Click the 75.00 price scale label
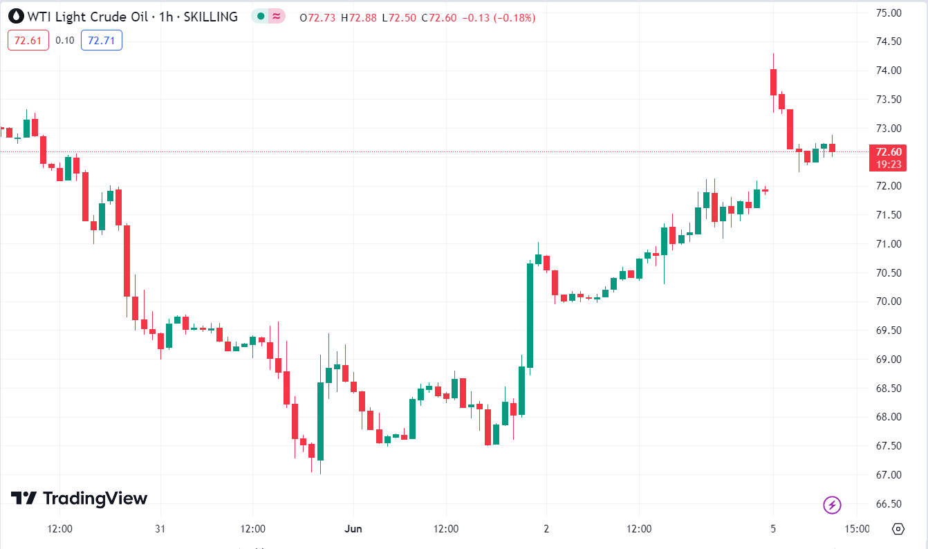The width and height of the screenshot is (928, 549). coord(888,12)
